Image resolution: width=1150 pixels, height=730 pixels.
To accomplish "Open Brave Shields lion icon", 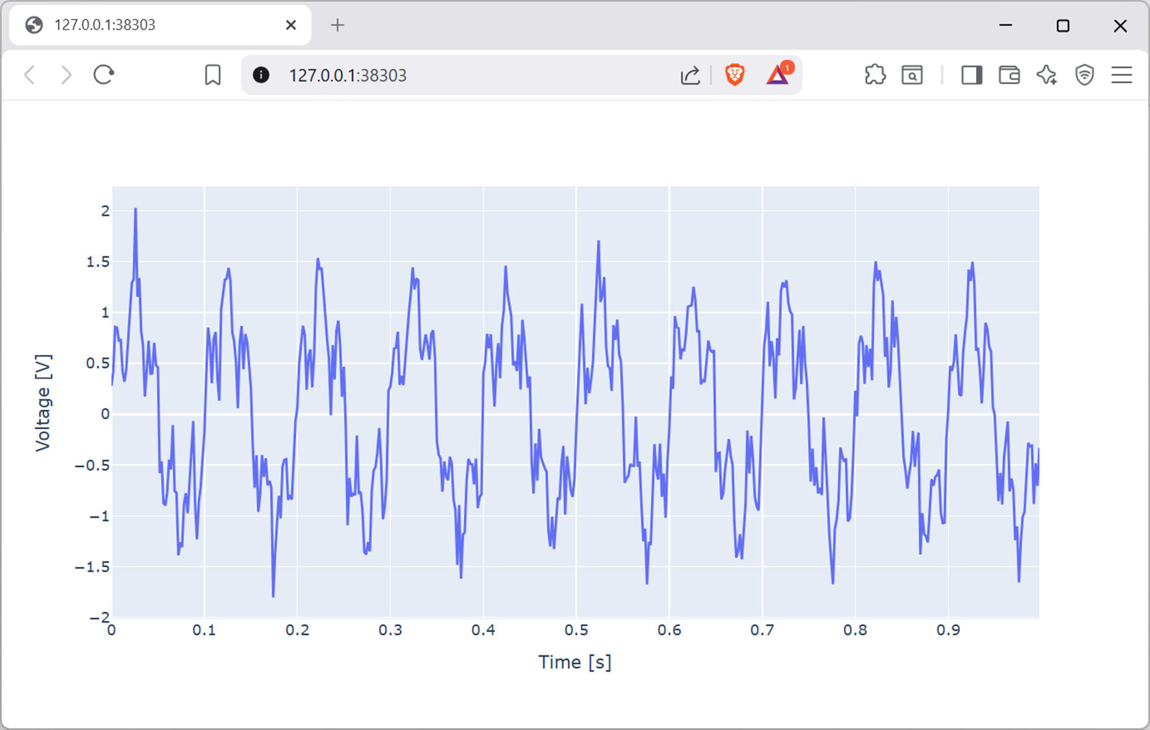I will 735,75.
